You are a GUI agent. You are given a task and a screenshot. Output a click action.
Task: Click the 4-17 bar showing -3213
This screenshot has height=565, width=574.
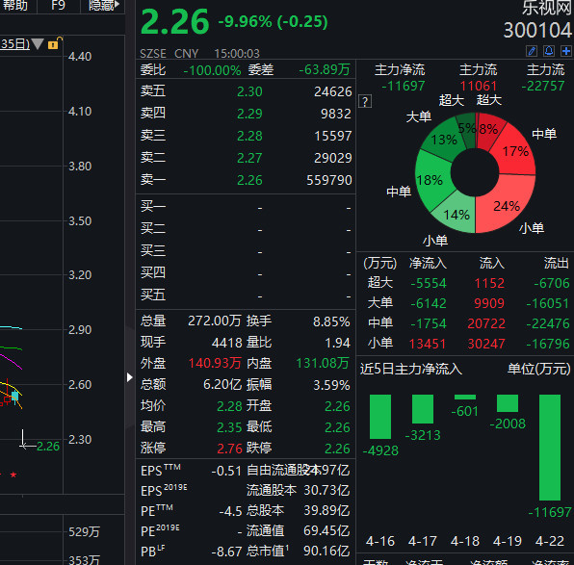click(x=423, y=409)
